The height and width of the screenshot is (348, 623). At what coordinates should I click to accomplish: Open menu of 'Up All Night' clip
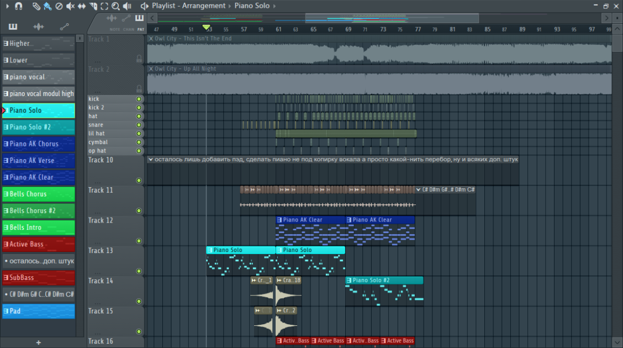click(x=151, y=68)
